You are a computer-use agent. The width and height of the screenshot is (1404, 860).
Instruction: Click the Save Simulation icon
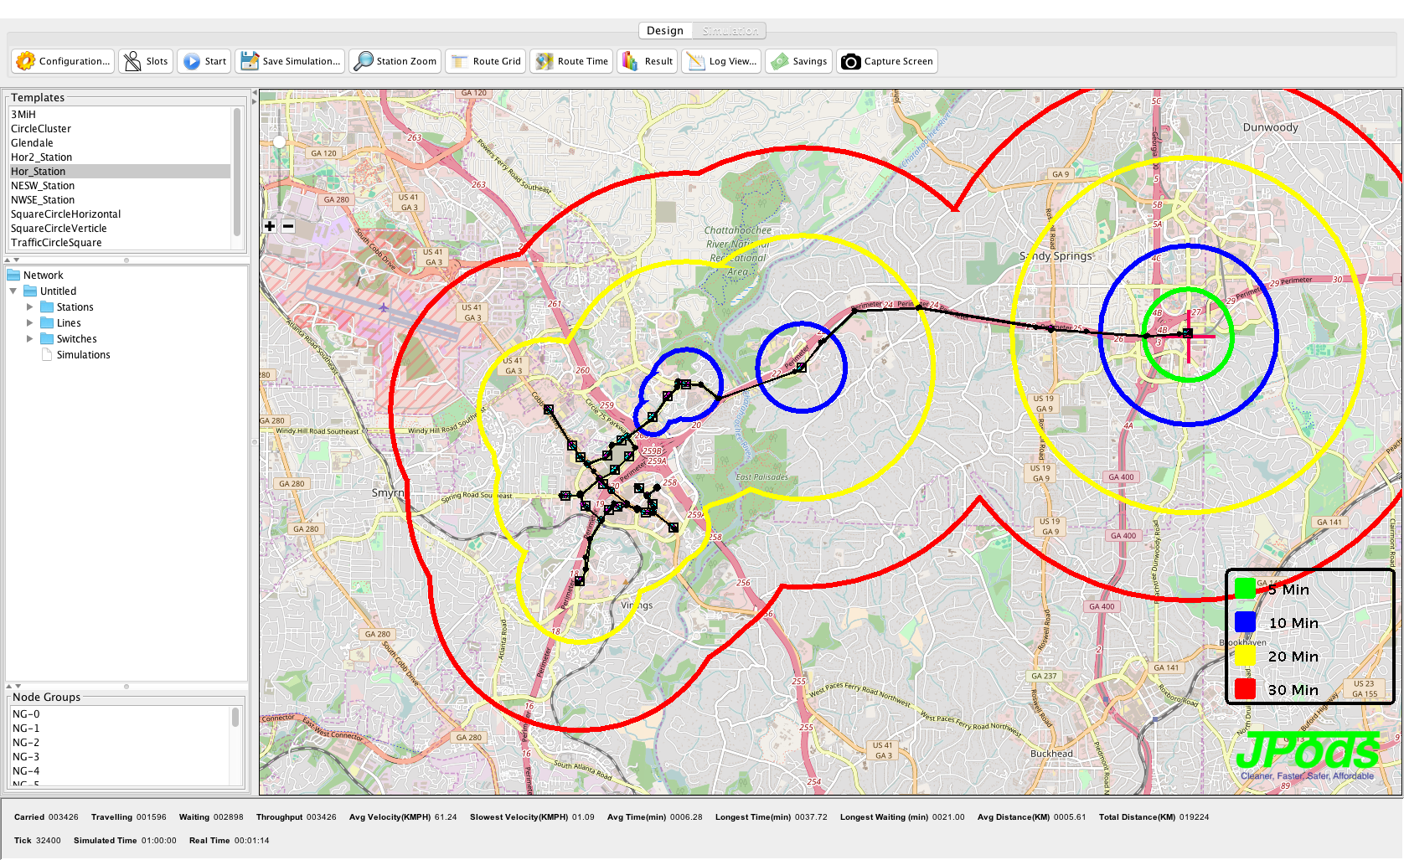coord(250,61)
